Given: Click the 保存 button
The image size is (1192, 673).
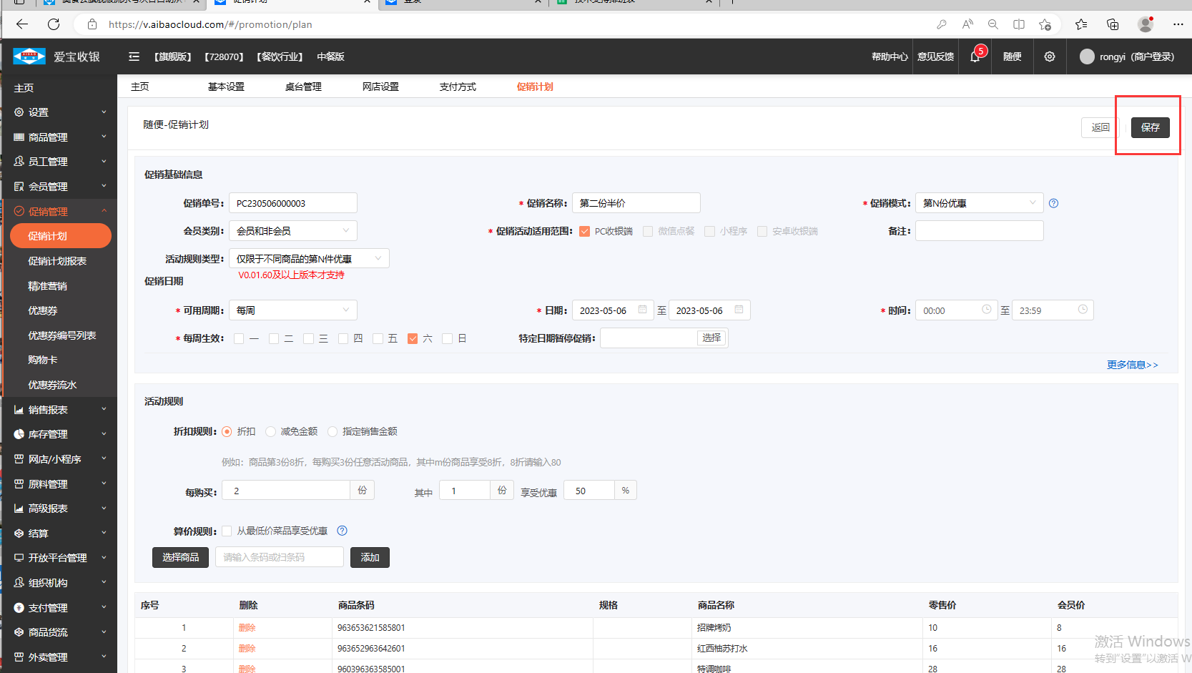Looking at the screenshot, I should click(1150, 127).
